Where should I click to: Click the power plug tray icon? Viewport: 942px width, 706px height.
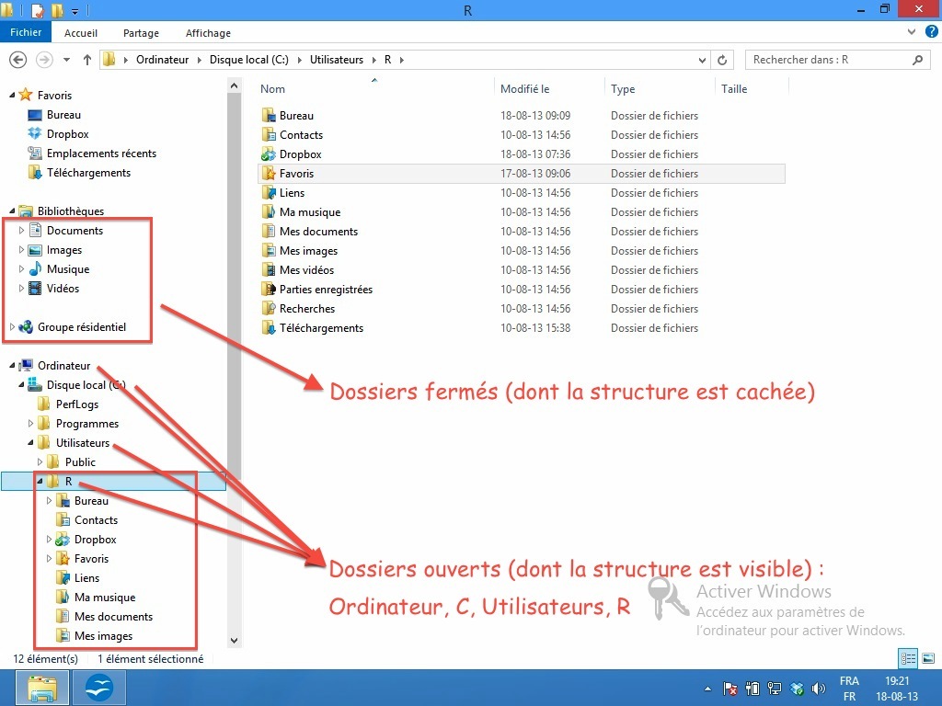(752, 689)
